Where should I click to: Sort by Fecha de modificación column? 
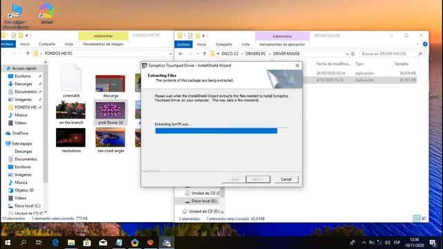(x=334, y=64)
